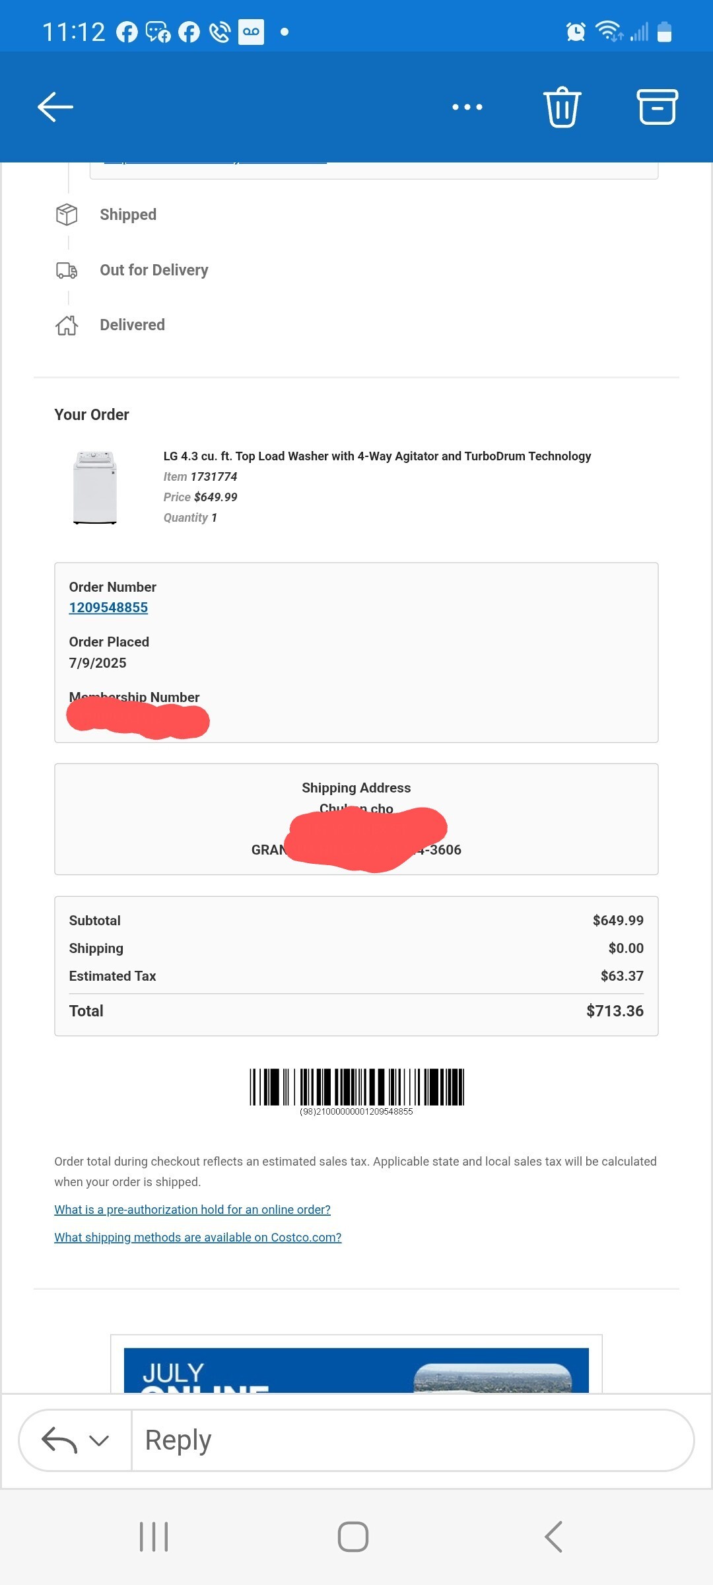Screen dimensions: 713x1585
Task: Tap the Delivered house icon
Action: click(67, 325)
